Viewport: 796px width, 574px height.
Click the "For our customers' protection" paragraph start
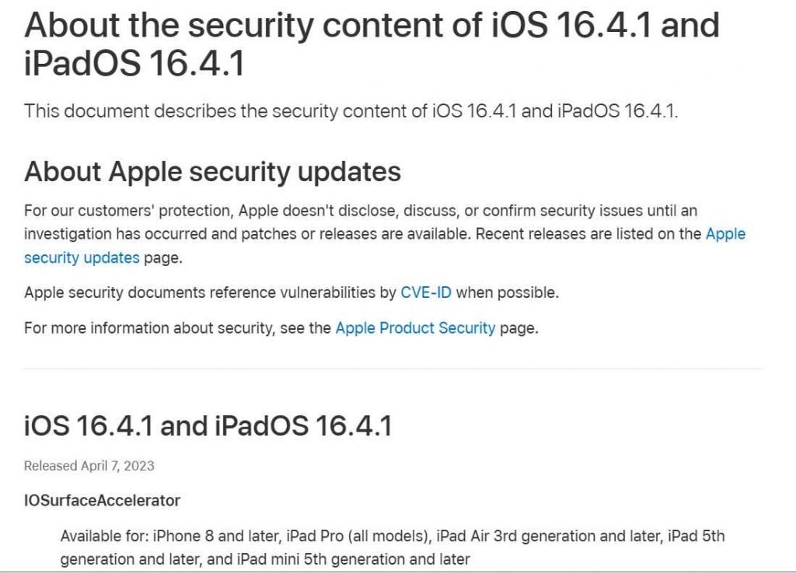click(128, 211)
